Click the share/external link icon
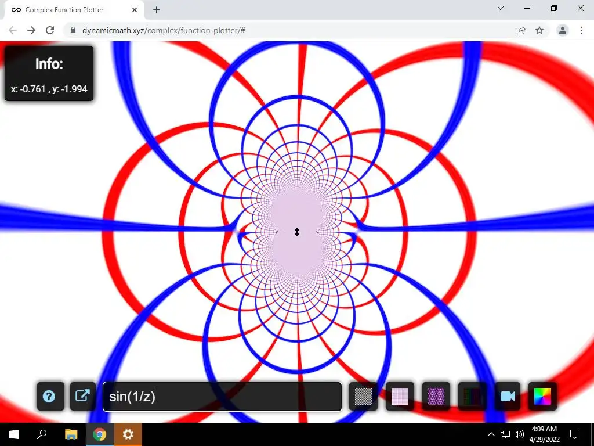Image resolution: width=594 pixels, height=446 pixels. point(83,396)
